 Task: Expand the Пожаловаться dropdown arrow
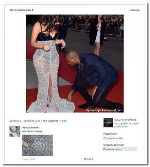(x=122, y=149)
